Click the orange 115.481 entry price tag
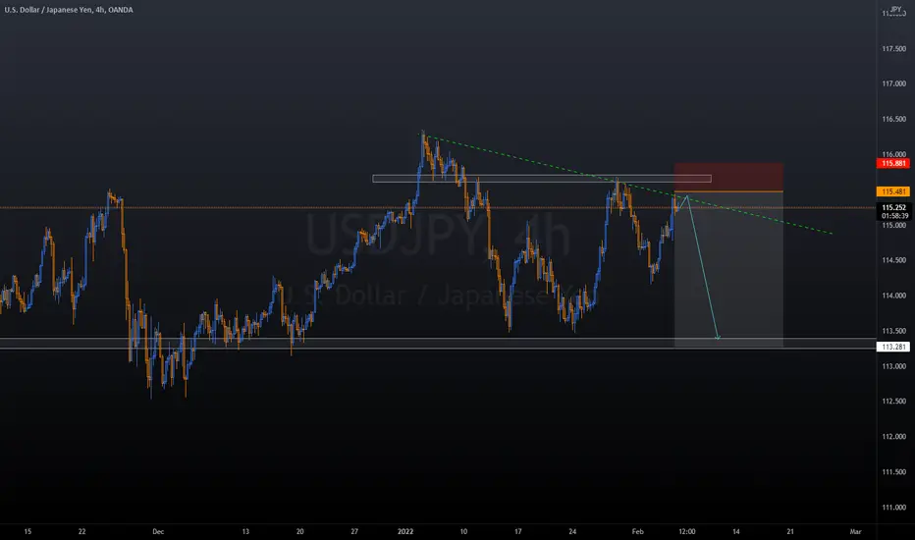The width and height of the screenshot is (915, 540). 893,191
